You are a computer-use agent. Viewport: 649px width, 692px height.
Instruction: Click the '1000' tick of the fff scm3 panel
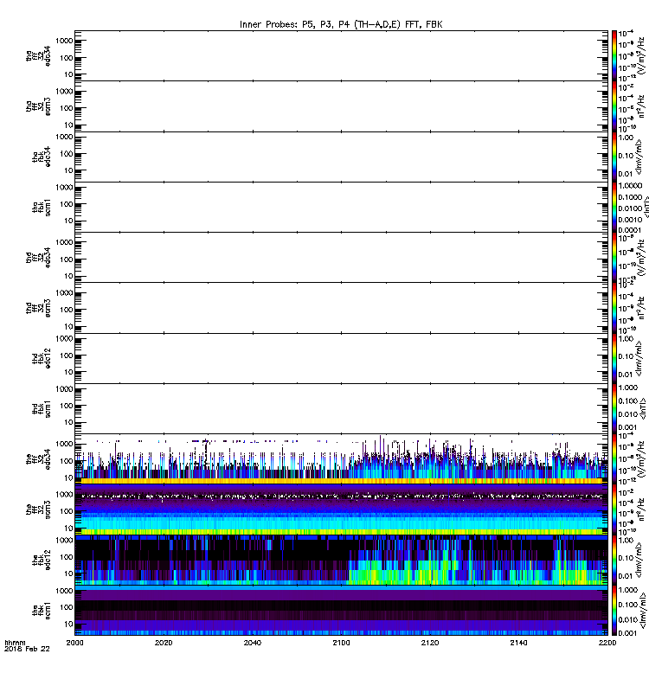tap(64, 494)
